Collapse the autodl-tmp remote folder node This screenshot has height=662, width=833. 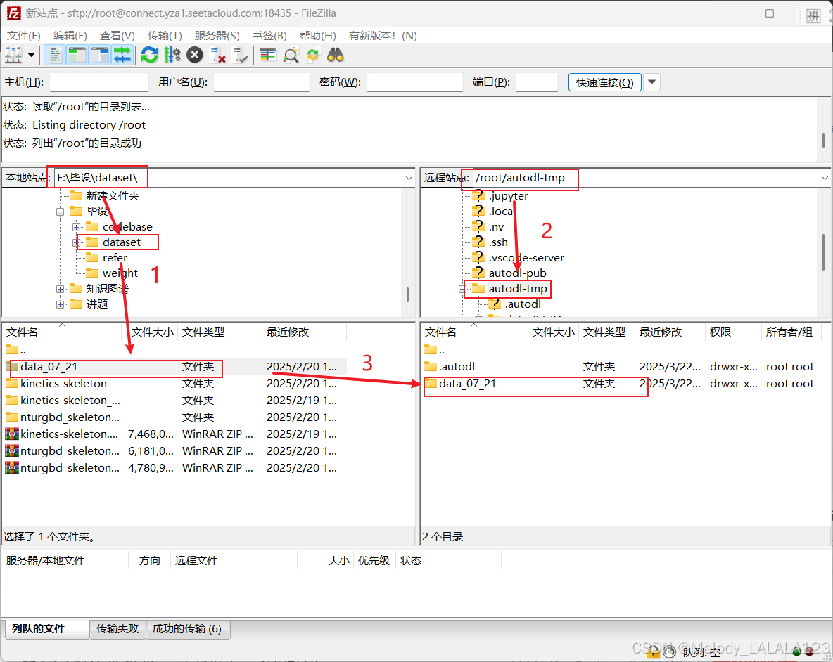tap(462, 289)
